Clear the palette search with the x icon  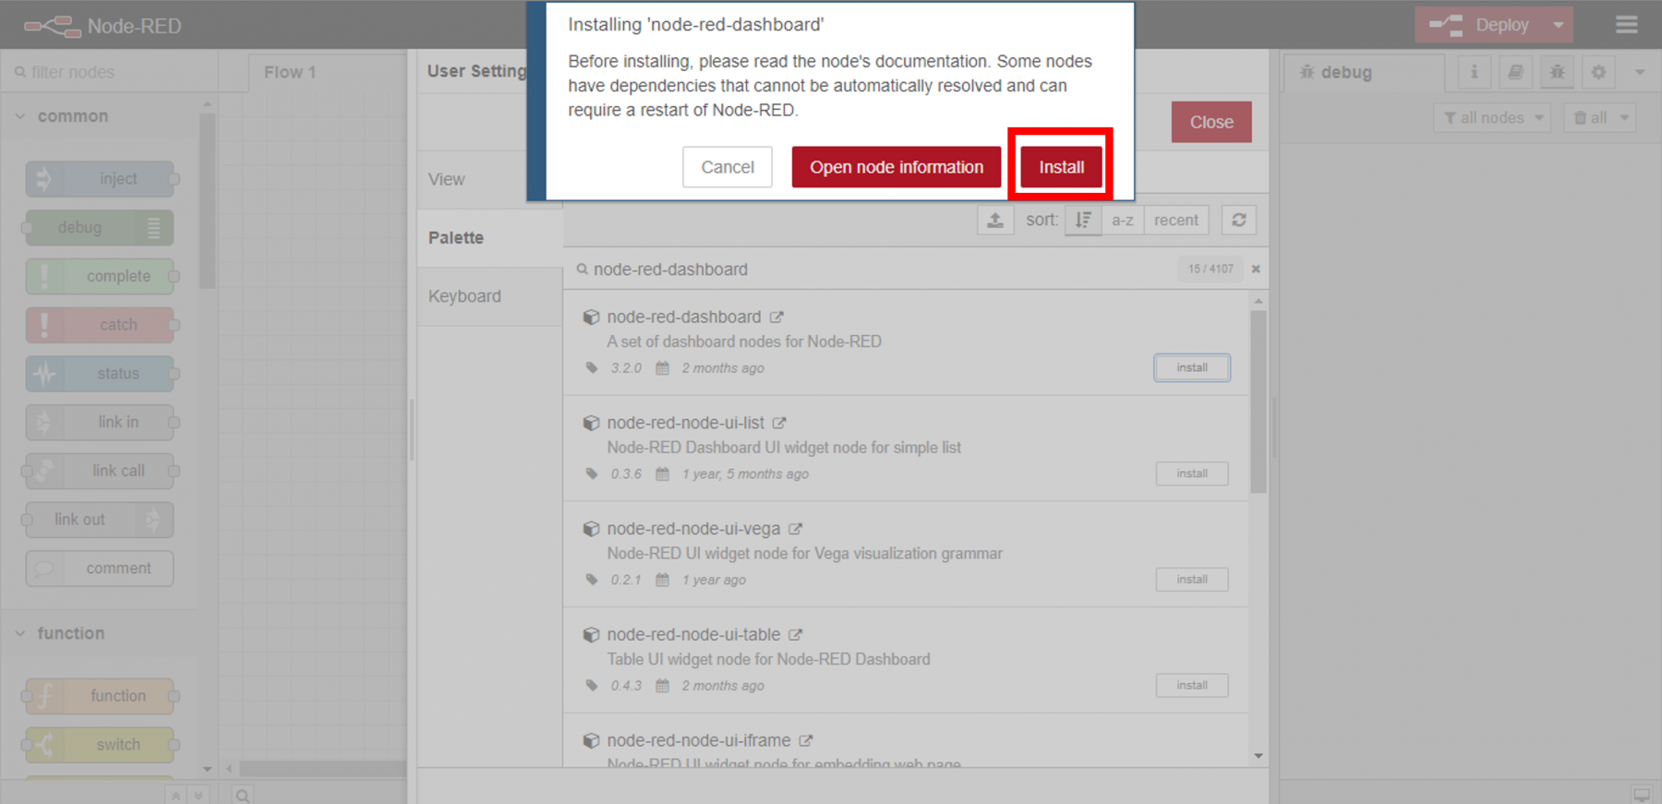[x=1256, y=270]
